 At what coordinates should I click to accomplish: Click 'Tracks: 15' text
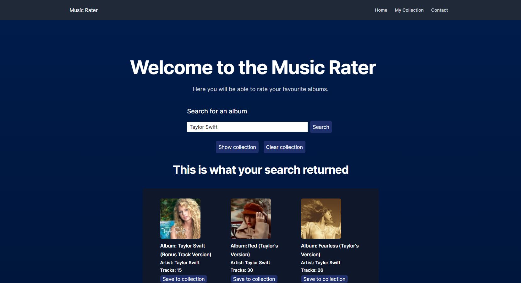tap(171, 270)
